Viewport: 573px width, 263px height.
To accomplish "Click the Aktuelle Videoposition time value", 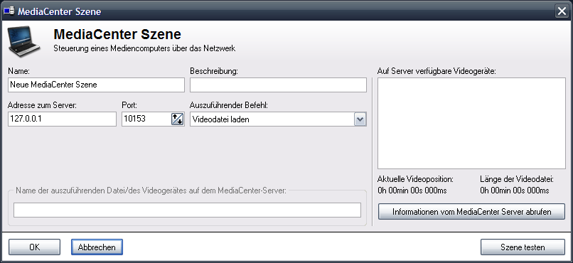I will (x=412, y=190).
